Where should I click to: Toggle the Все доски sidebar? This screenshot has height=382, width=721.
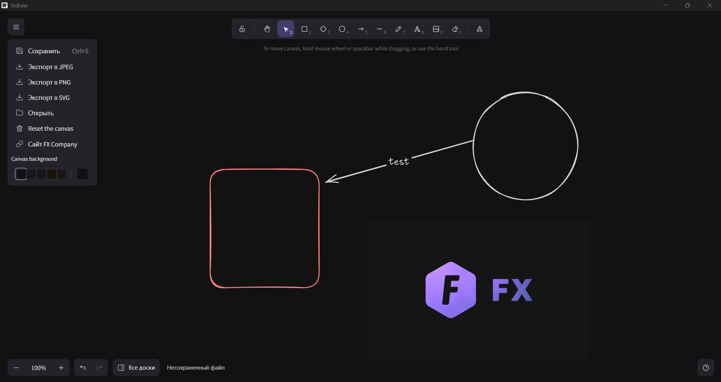[x=136, y=368]
